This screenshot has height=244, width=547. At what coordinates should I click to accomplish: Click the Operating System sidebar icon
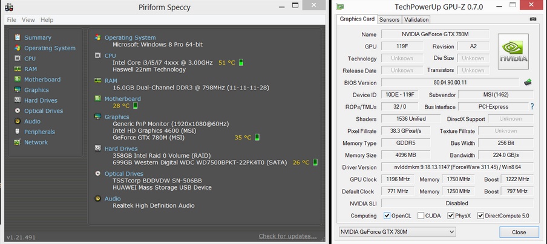[18, 48]
